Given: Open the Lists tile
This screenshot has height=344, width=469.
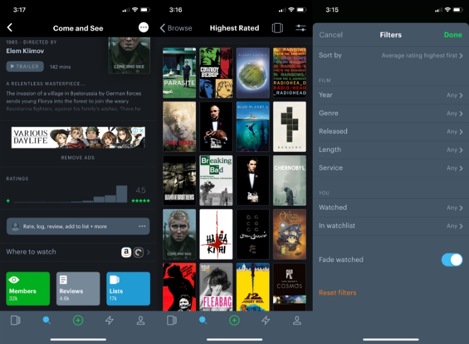Looking at the screenshot, I should (128, 288).
